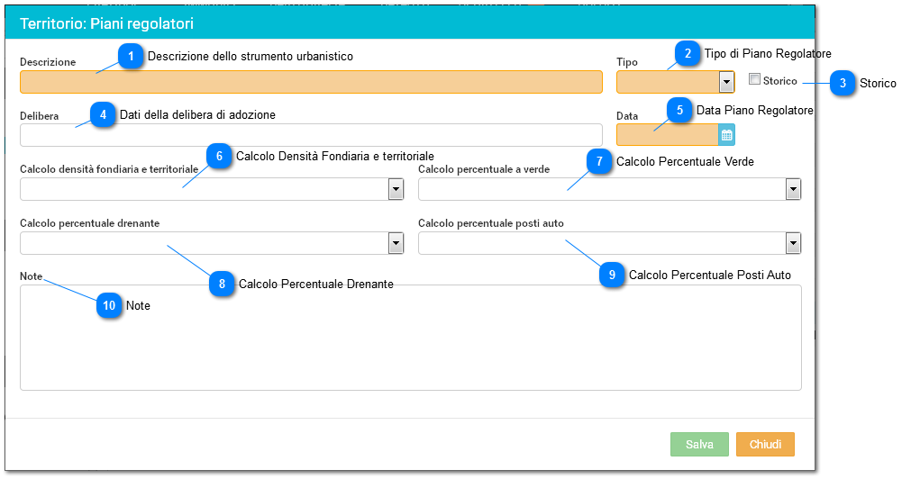Open Calcolo percentuale drenante dropdown

[396, 243]
